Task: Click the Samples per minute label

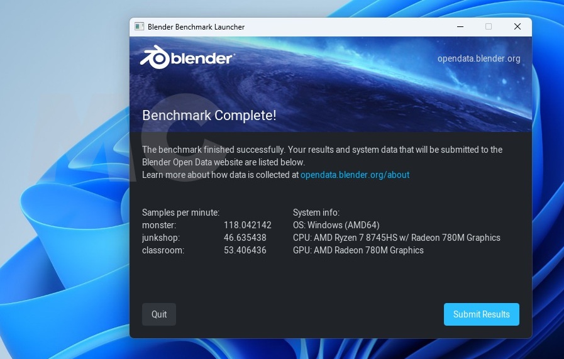Action: [x=180, y=213]
